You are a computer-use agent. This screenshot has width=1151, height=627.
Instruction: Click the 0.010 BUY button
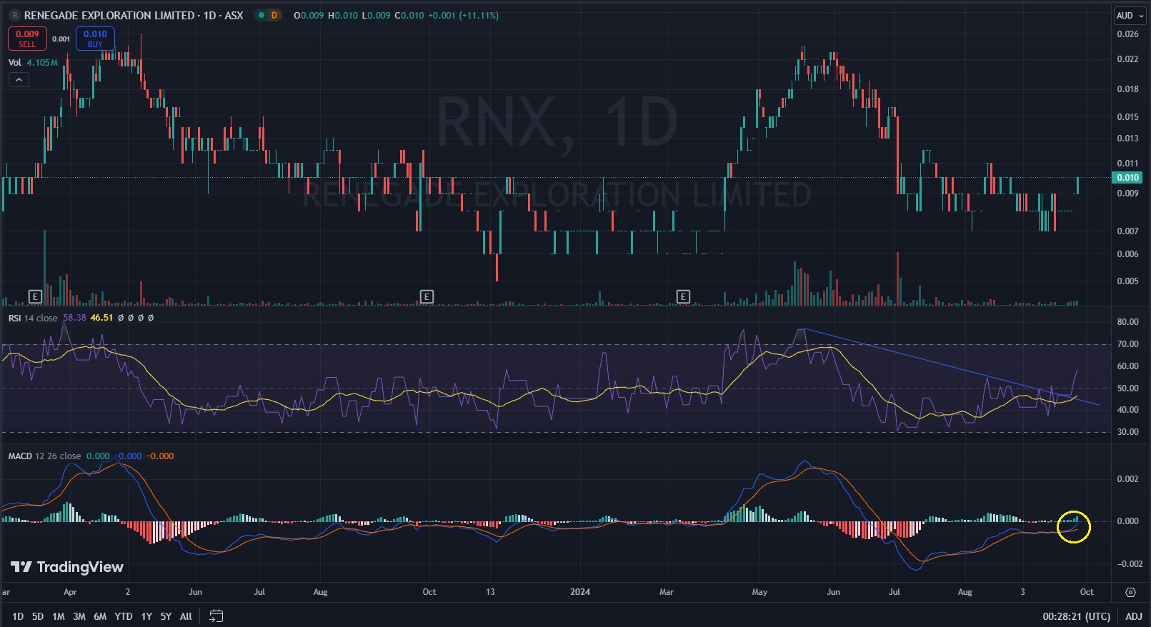click(95, 39)
